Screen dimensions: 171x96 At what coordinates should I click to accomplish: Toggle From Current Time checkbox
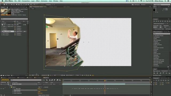(154, 29)
